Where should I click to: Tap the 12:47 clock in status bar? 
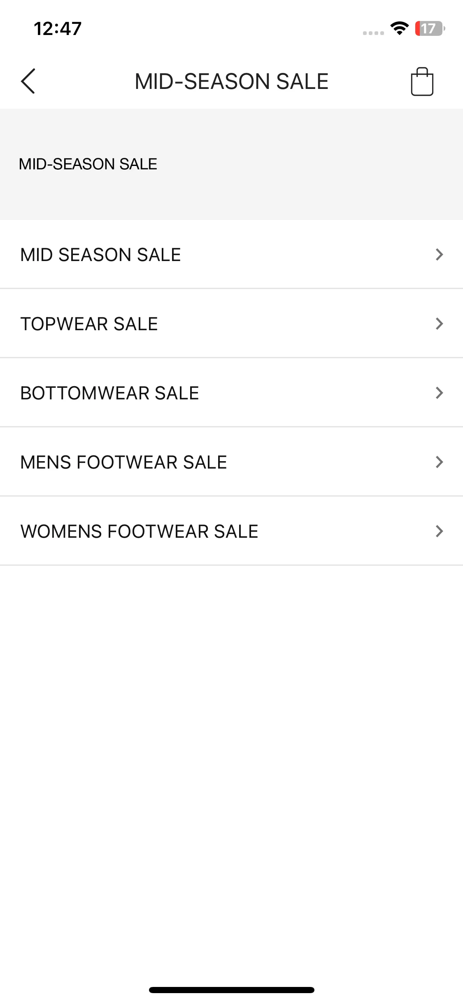point(58,29)
